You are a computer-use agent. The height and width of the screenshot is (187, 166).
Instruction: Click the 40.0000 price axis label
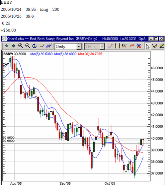tap(157, 139)
